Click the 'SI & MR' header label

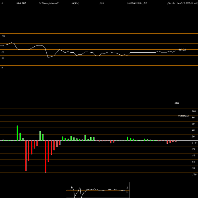coord(21,3)
